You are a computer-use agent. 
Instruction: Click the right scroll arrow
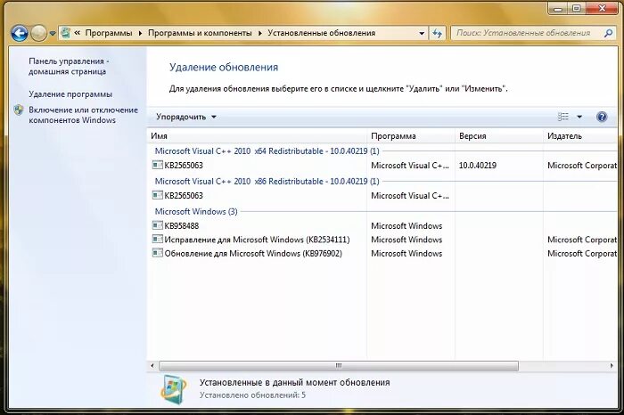coord(612,366)
